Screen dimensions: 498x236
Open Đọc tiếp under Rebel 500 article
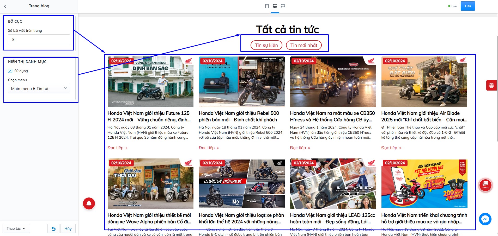[209, 148]
